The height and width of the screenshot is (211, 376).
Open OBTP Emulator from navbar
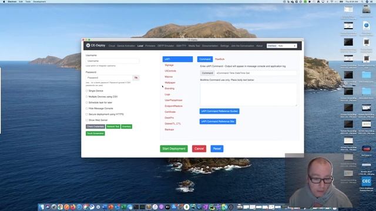(x=166, y=46)
